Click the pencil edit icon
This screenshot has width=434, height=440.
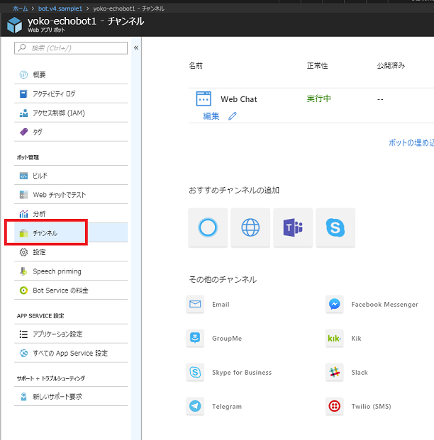tap(233, 116)
